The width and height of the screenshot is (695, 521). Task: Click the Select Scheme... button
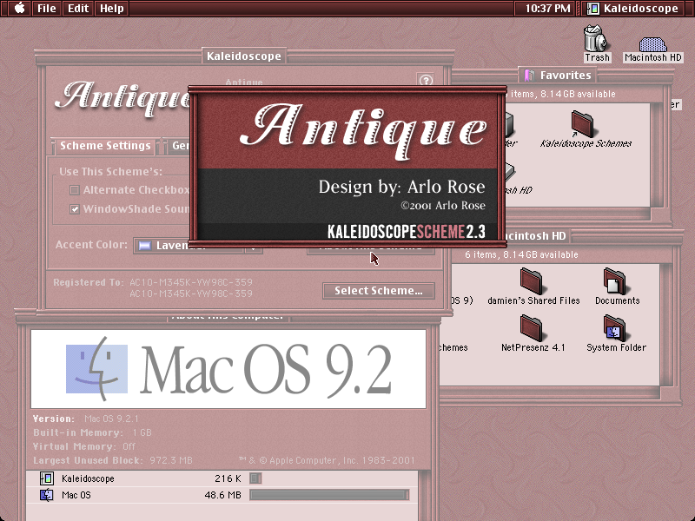pyautogui.click(x=379, y=291)
